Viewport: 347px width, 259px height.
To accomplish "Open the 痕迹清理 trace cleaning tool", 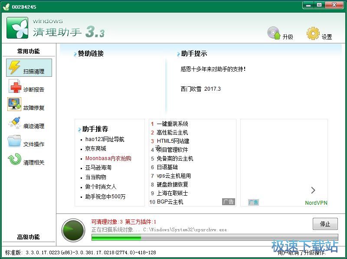I will click(26, 123).
